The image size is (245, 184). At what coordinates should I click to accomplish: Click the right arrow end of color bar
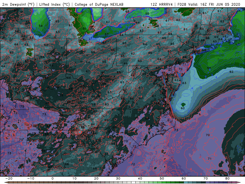pos(239,182)
